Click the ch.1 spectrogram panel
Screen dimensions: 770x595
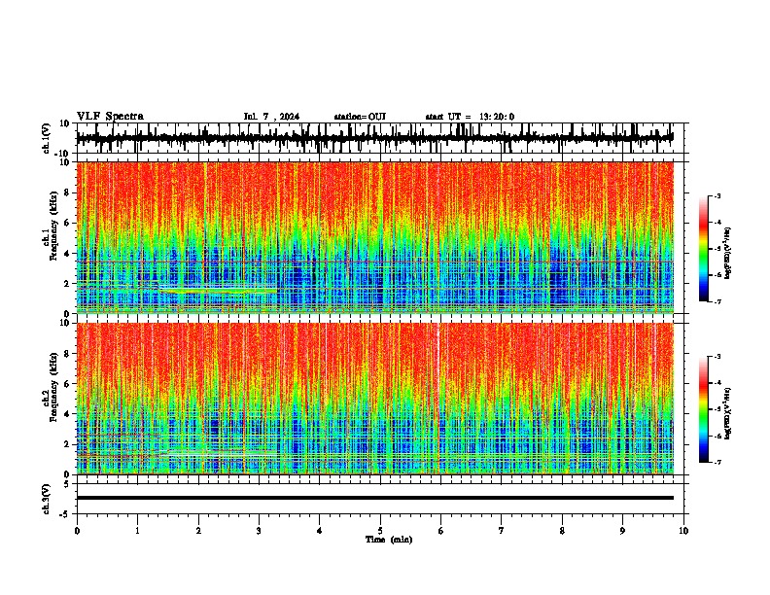(374, 237)
